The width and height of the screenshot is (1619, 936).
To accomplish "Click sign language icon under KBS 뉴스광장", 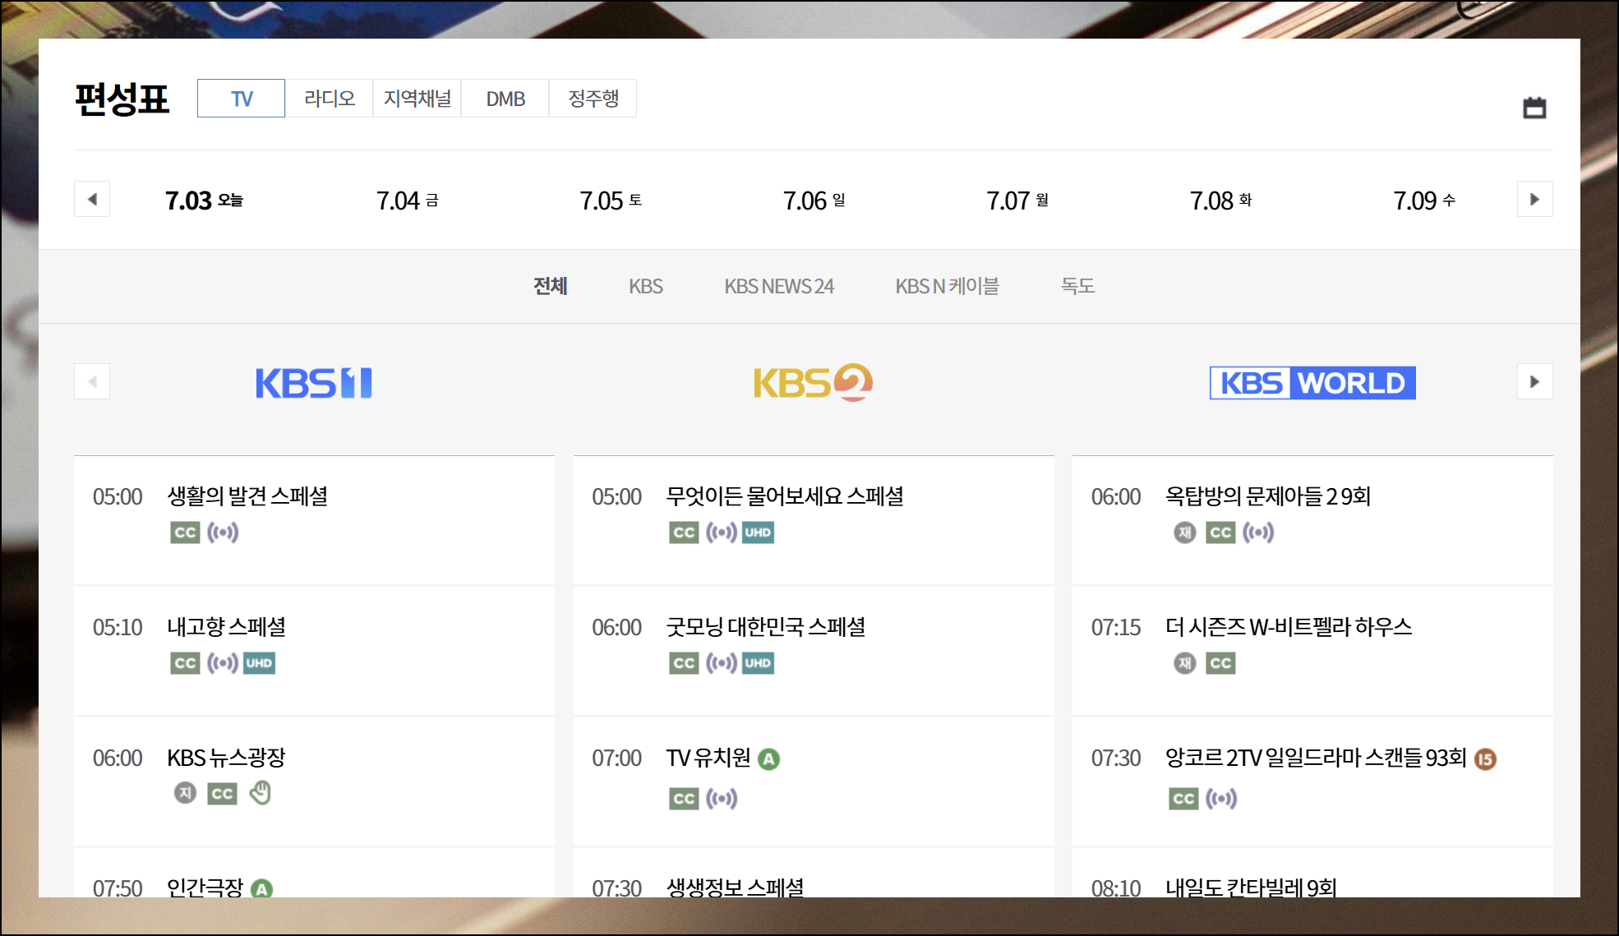I will click(261, 793).
